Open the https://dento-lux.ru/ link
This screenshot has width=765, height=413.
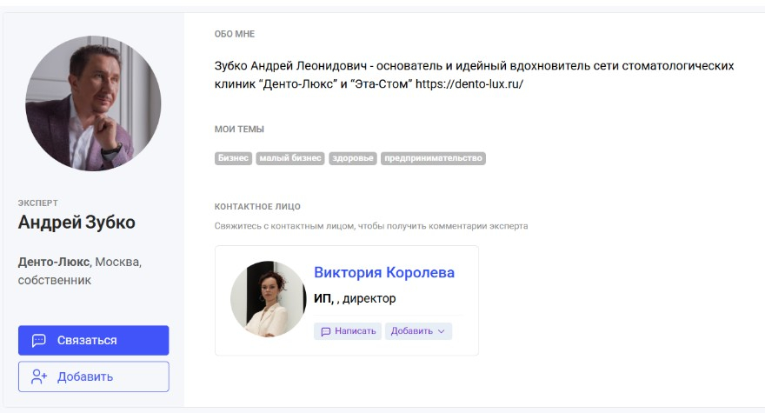pos(469,84)
